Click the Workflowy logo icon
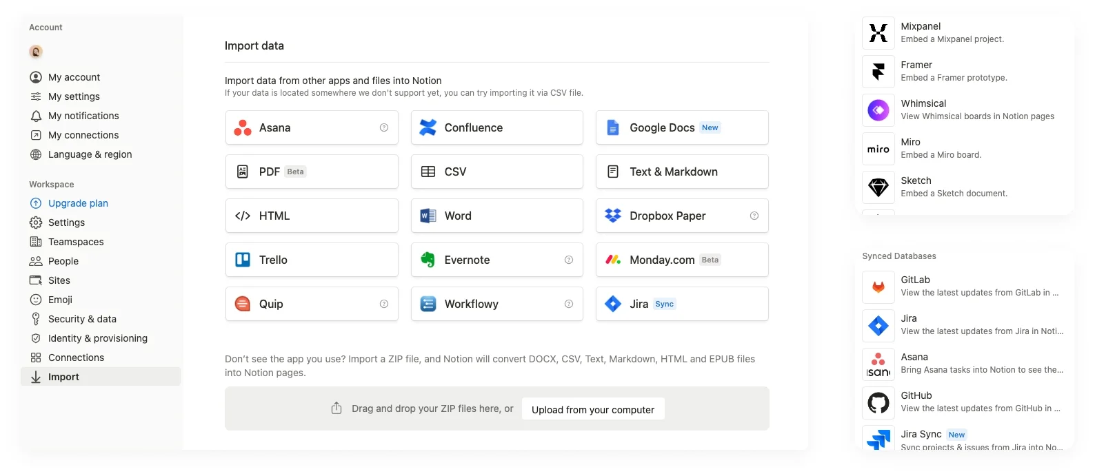Screen dimensions: 1095x476 point(428,304)
